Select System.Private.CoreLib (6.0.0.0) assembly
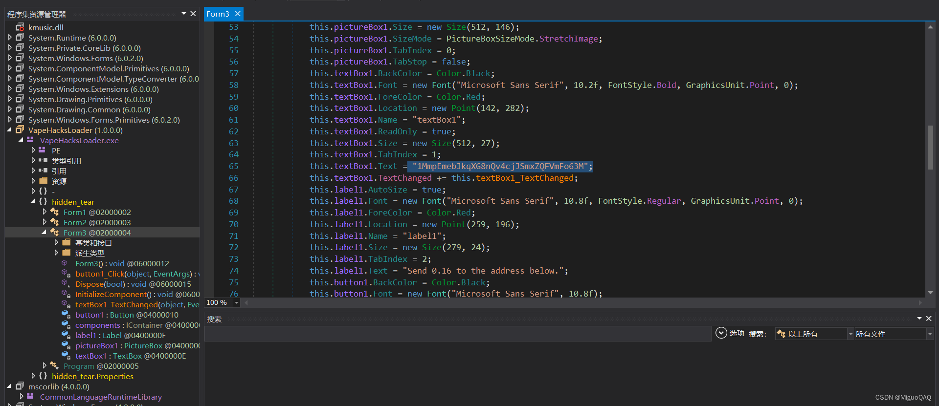The width and height of the screenshot is (939, 406). tap(85, 48)
